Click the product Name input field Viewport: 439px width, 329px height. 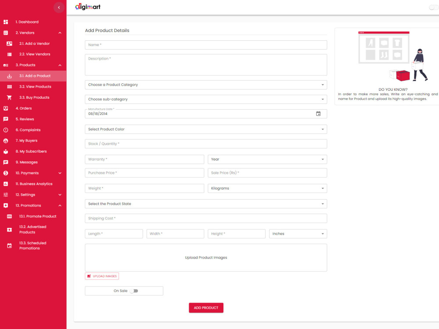coord(206,45)
